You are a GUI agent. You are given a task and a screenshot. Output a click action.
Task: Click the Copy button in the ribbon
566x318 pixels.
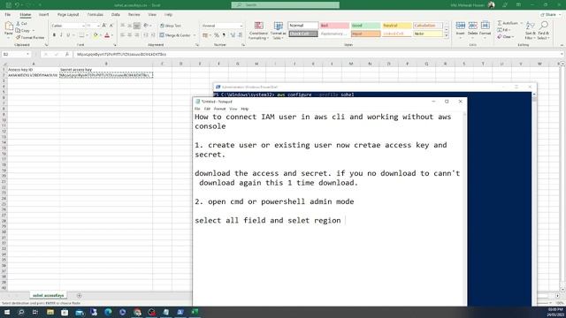(23, 30)
